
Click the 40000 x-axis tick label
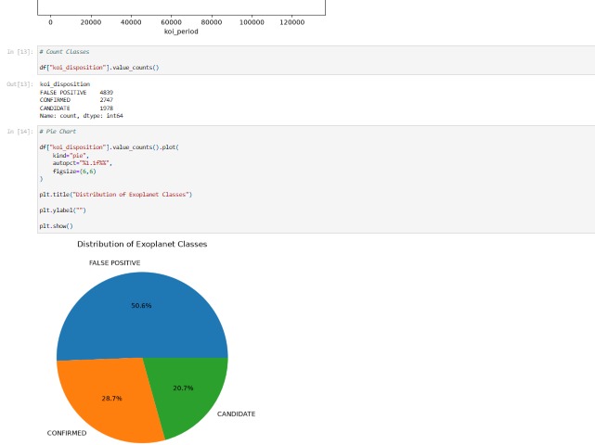click(131, 22)
